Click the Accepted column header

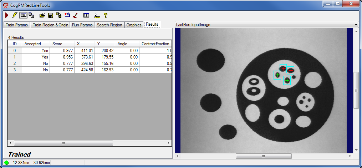click(36, 44)
